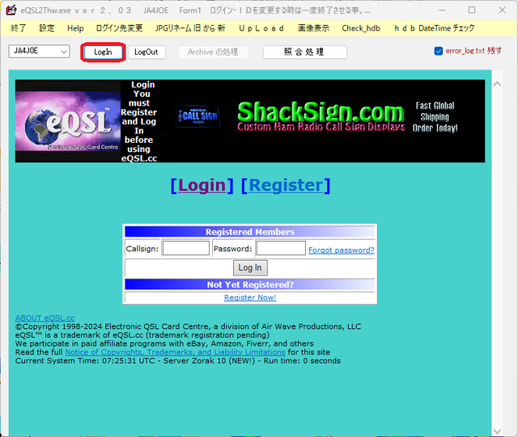The image size is (518, 437).
Task: Open the 終了 menu
Action: pos(18,28)
